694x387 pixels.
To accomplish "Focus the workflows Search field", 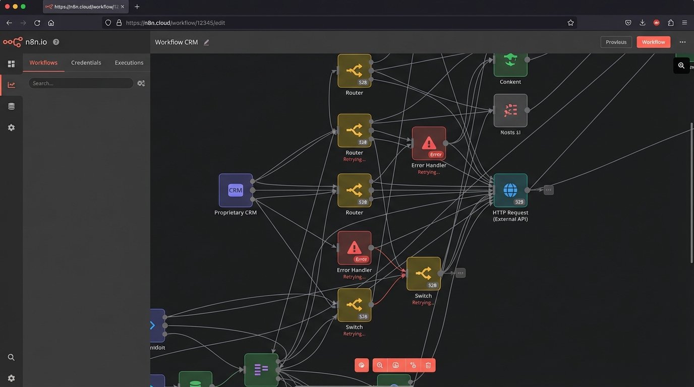I will click(81, 83).
